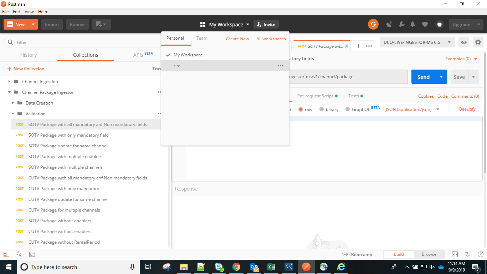Screen dimensions: 487x274
Task: Click the orange sync status icon
Action: [373, 24]
